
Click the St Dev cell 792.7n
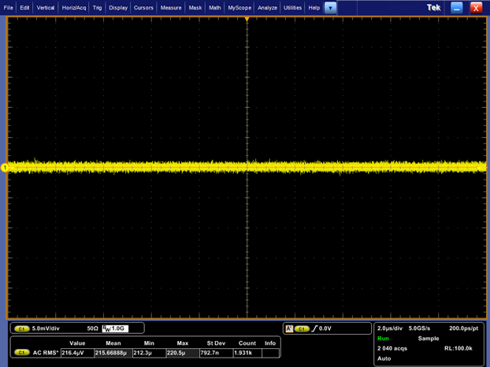click(216, 353)
